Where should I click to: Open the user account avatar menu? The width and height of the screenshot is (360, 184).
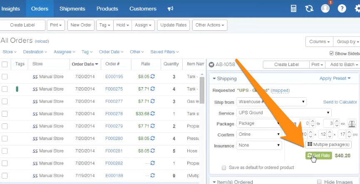coord(325,9)
